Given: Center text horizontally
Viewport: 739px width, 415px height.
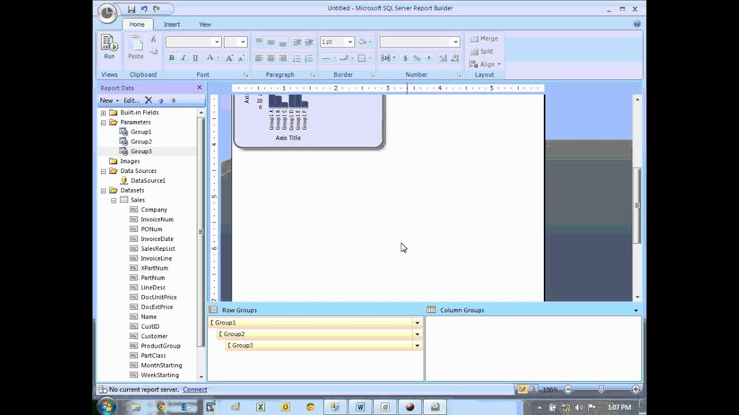Looking at the screenshot, I should point(271,58).
